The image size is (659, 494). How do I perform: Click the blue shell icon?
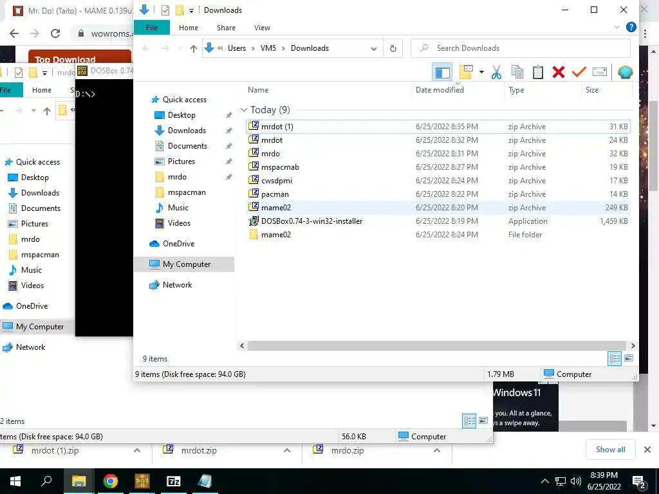coord(625,72)
